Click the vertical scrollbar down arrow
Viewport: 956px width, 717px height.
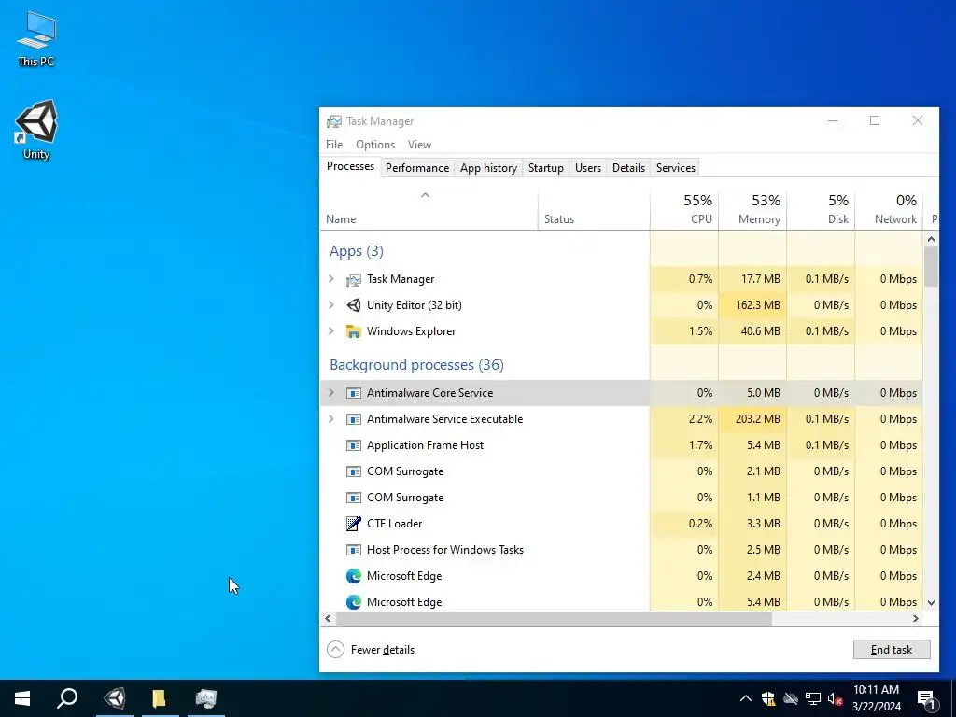tap(931, 603)
